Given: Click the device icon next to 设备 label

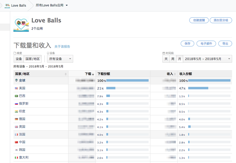Looking at the screenshot, I should (x=48, y=53).
